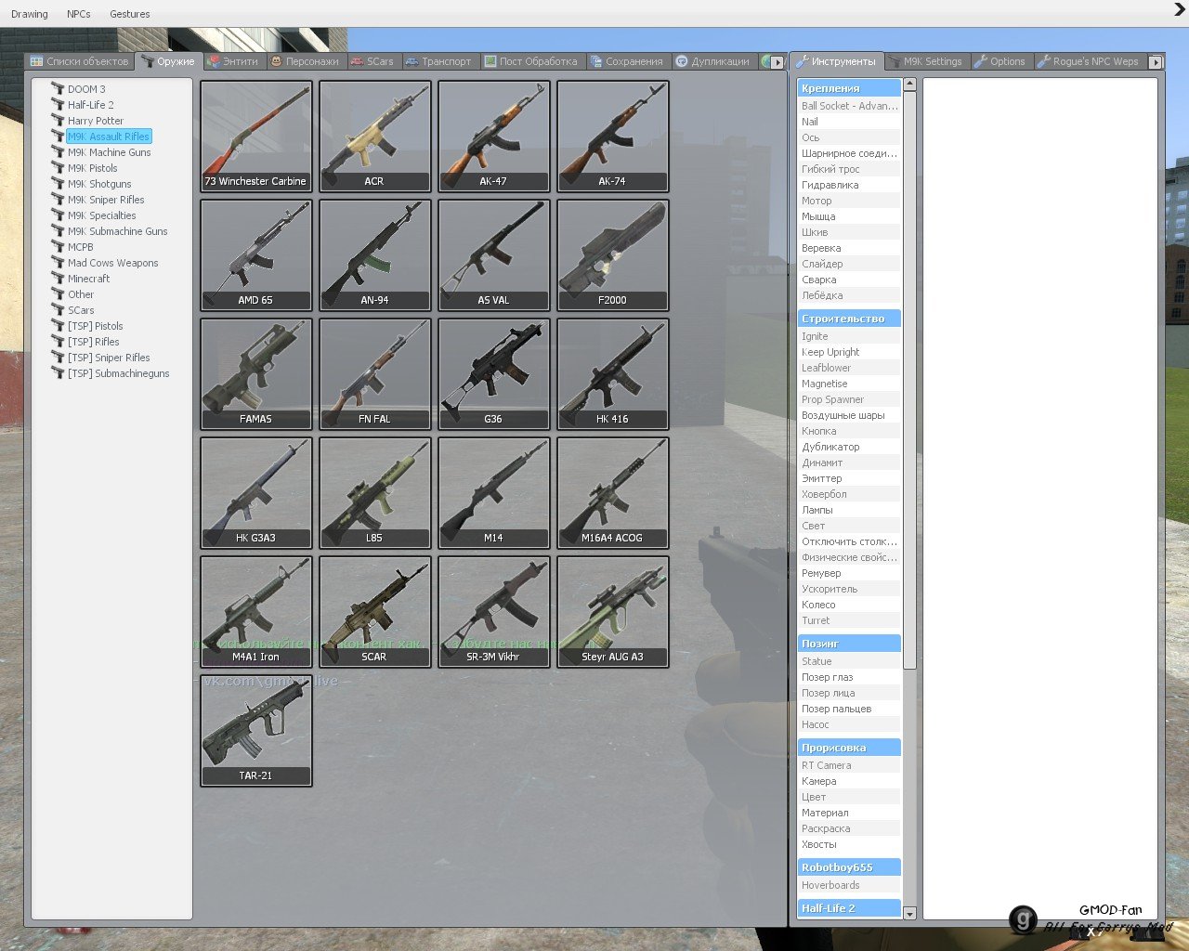The width and height of the screenshot is (1189, 951).
Task: Collapse the Robotboy655 tool category
Action: point(849,867)
